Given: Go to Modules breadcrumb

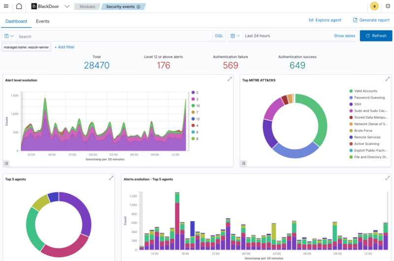Looking at the screenshot, I should point(87,7).
